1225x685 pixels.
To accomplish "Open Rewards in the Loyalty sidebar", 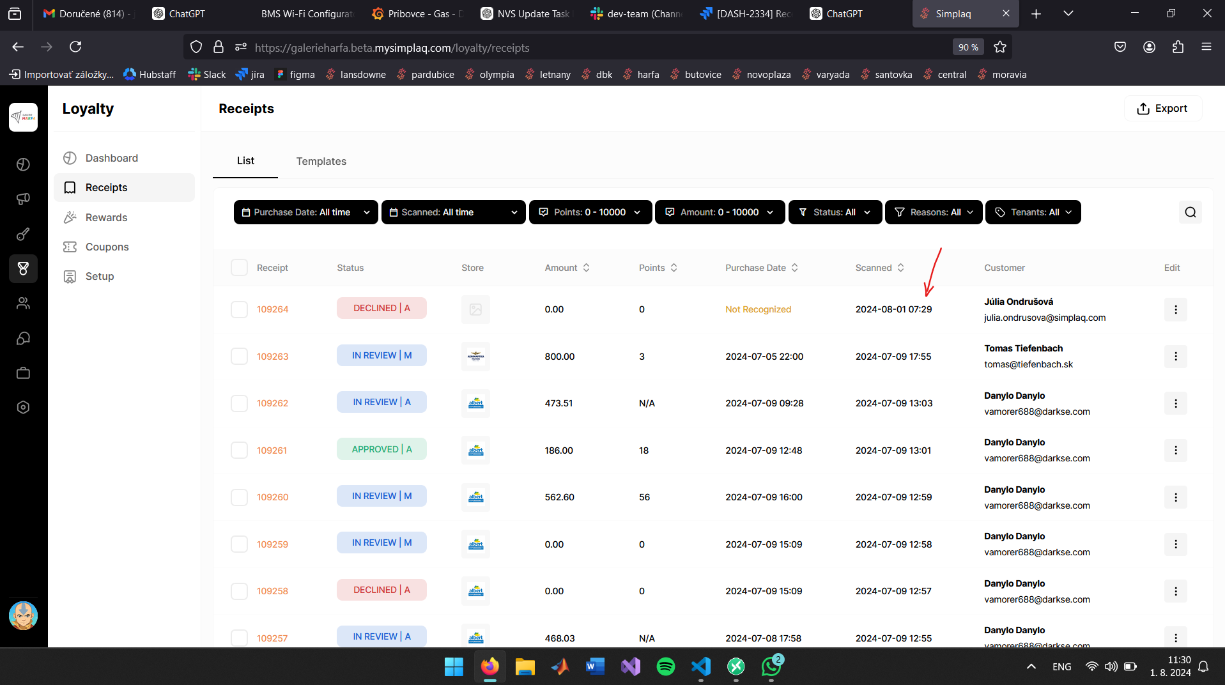I will (x=106, y=217).
